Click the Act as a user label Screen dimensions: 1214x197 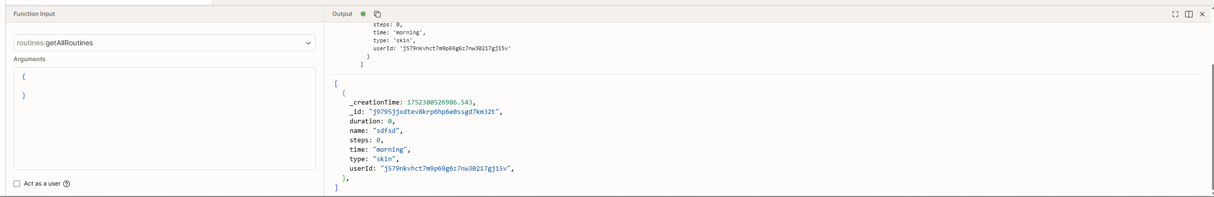pos(42,184)
